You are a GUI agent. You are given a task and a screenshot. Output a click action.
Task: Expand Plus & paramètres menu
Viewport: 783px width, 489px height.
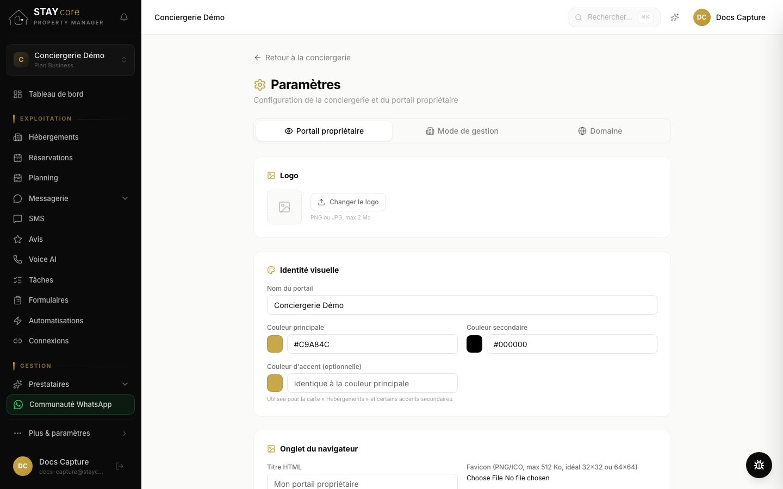pyautogui.click(x=71, y=433)
